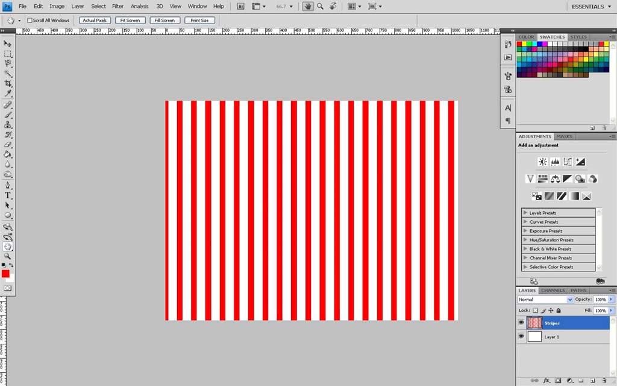Click the Fit Screen button

click(130, 21)
